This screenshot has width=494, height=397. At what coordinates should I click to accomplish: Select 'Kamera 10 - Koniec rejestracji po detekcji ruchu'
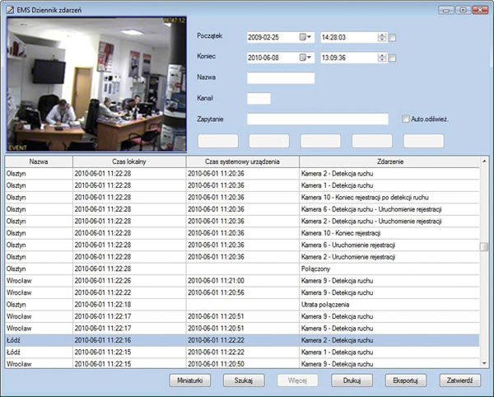[242, 198]
